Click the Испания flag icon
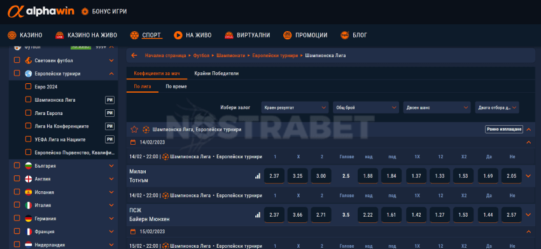541x249 pixels. pyautogui.click(x=28, y=192)
